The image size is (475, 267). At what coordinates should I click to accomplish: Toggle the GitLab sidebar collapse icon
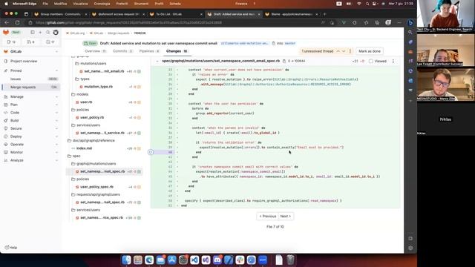(x=33, y=32)
